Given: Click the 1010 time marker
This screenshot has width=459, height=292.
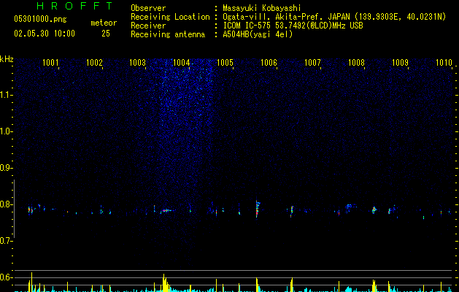Looking at the screenshot, I should point(444,62).
